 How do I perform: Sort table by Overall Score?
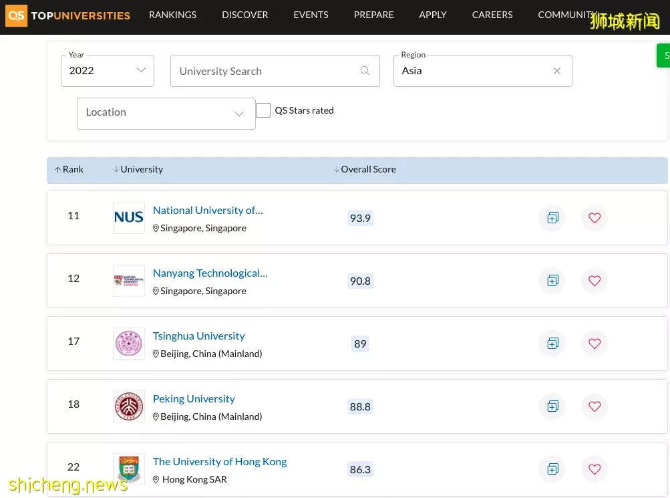tap(365, 170)
